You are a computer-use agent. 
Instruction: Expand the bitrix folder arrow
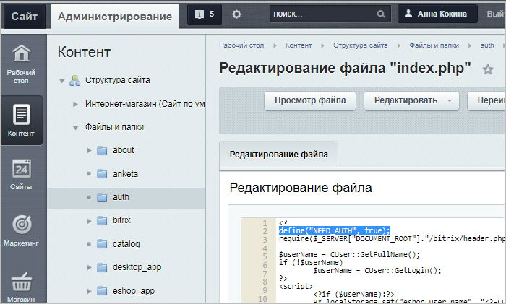89,221
